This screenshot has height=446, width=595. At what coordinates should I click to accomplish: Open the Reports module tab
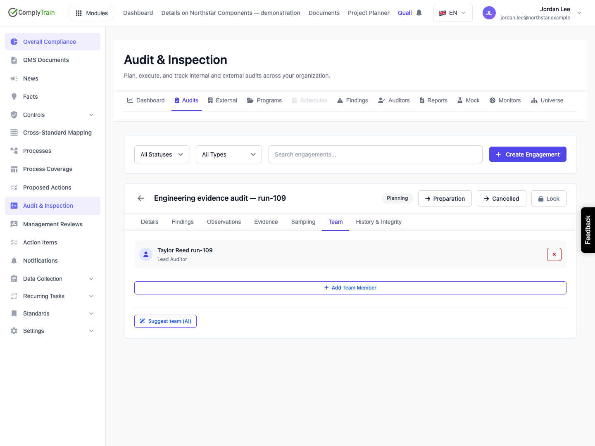click(x=433, y=100)
